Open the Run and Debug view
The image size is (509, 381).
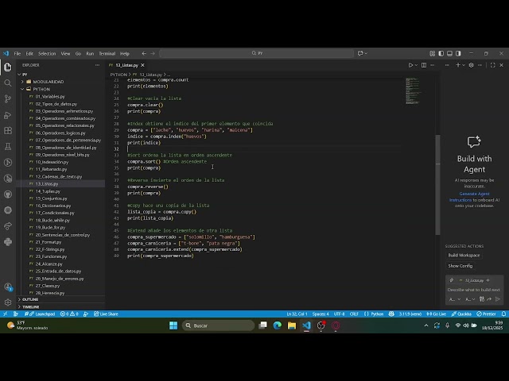8,114
